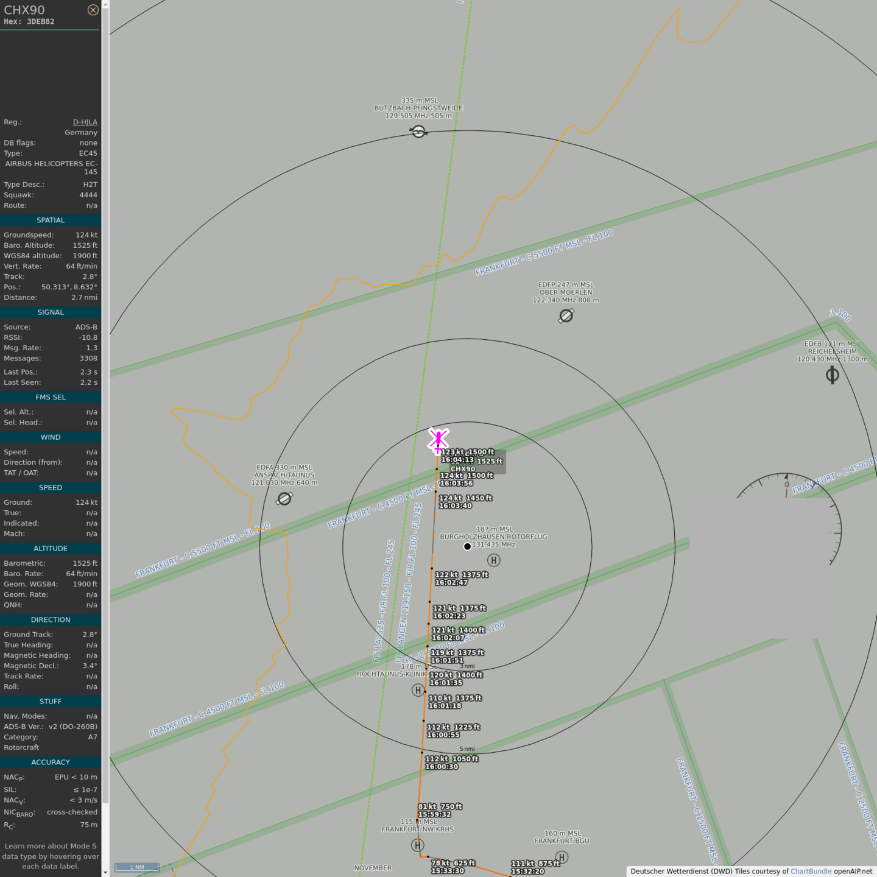Click the Frankfurt BGU heliport H icon
Screen dimensions: 877x877
pyautogui.click(x=562, y=858)
